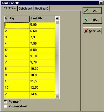Screen dimensions: 104x112
Task: Open help via Hilfe button
Action: point(92,20)
